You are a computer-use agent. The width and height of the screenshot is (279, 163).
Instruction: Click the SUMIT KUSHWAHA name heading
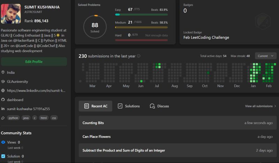point(42,7)
